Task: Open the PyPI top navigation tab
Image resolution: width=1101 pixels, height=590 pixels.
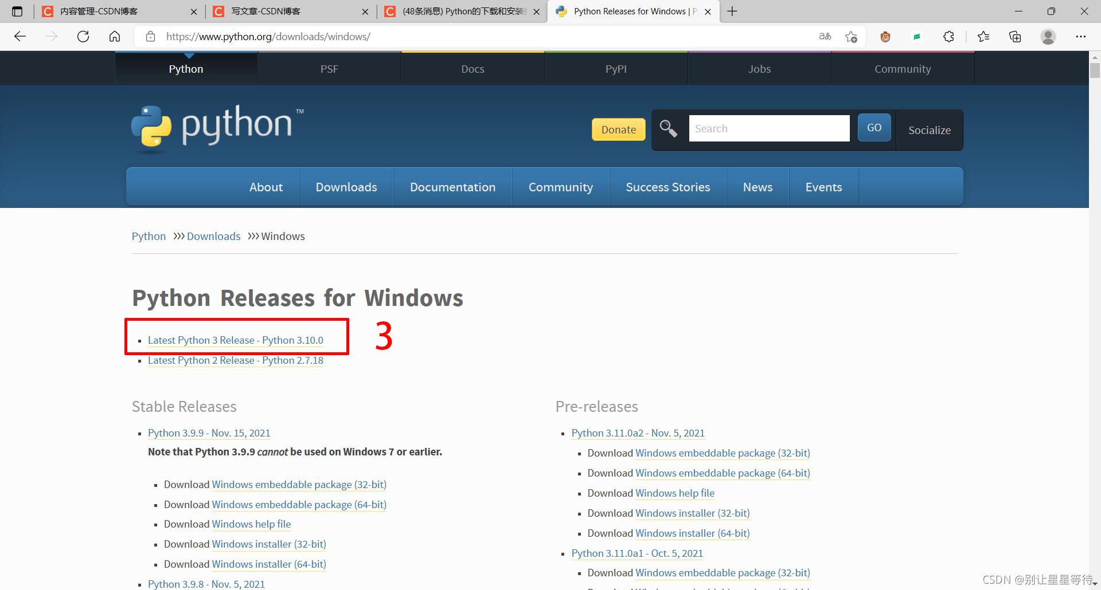Action: (616, 69)
